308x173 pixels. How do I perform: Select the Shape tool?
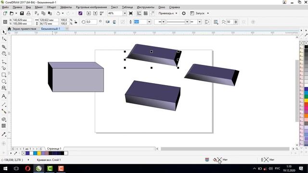click(4, 39)
